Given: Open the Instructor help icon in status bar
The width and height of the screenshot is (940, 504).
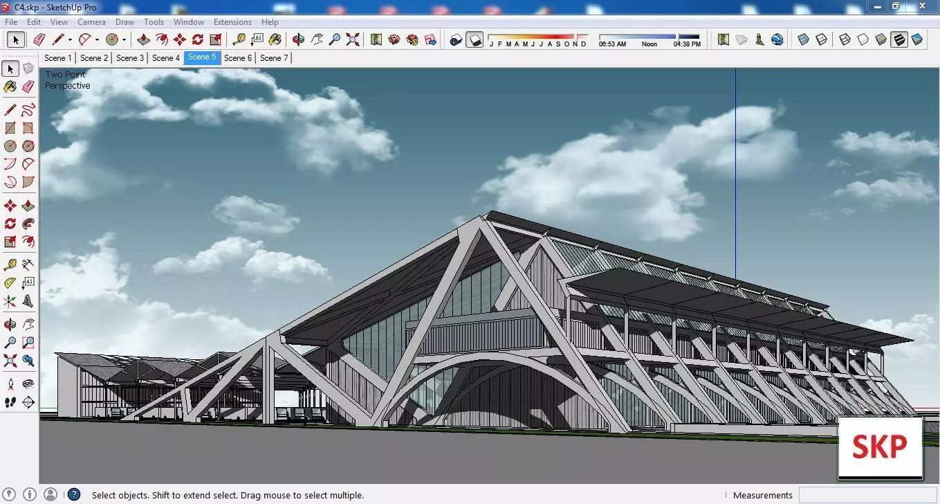Looking at the screenshot, I should [x=73, y=495].
